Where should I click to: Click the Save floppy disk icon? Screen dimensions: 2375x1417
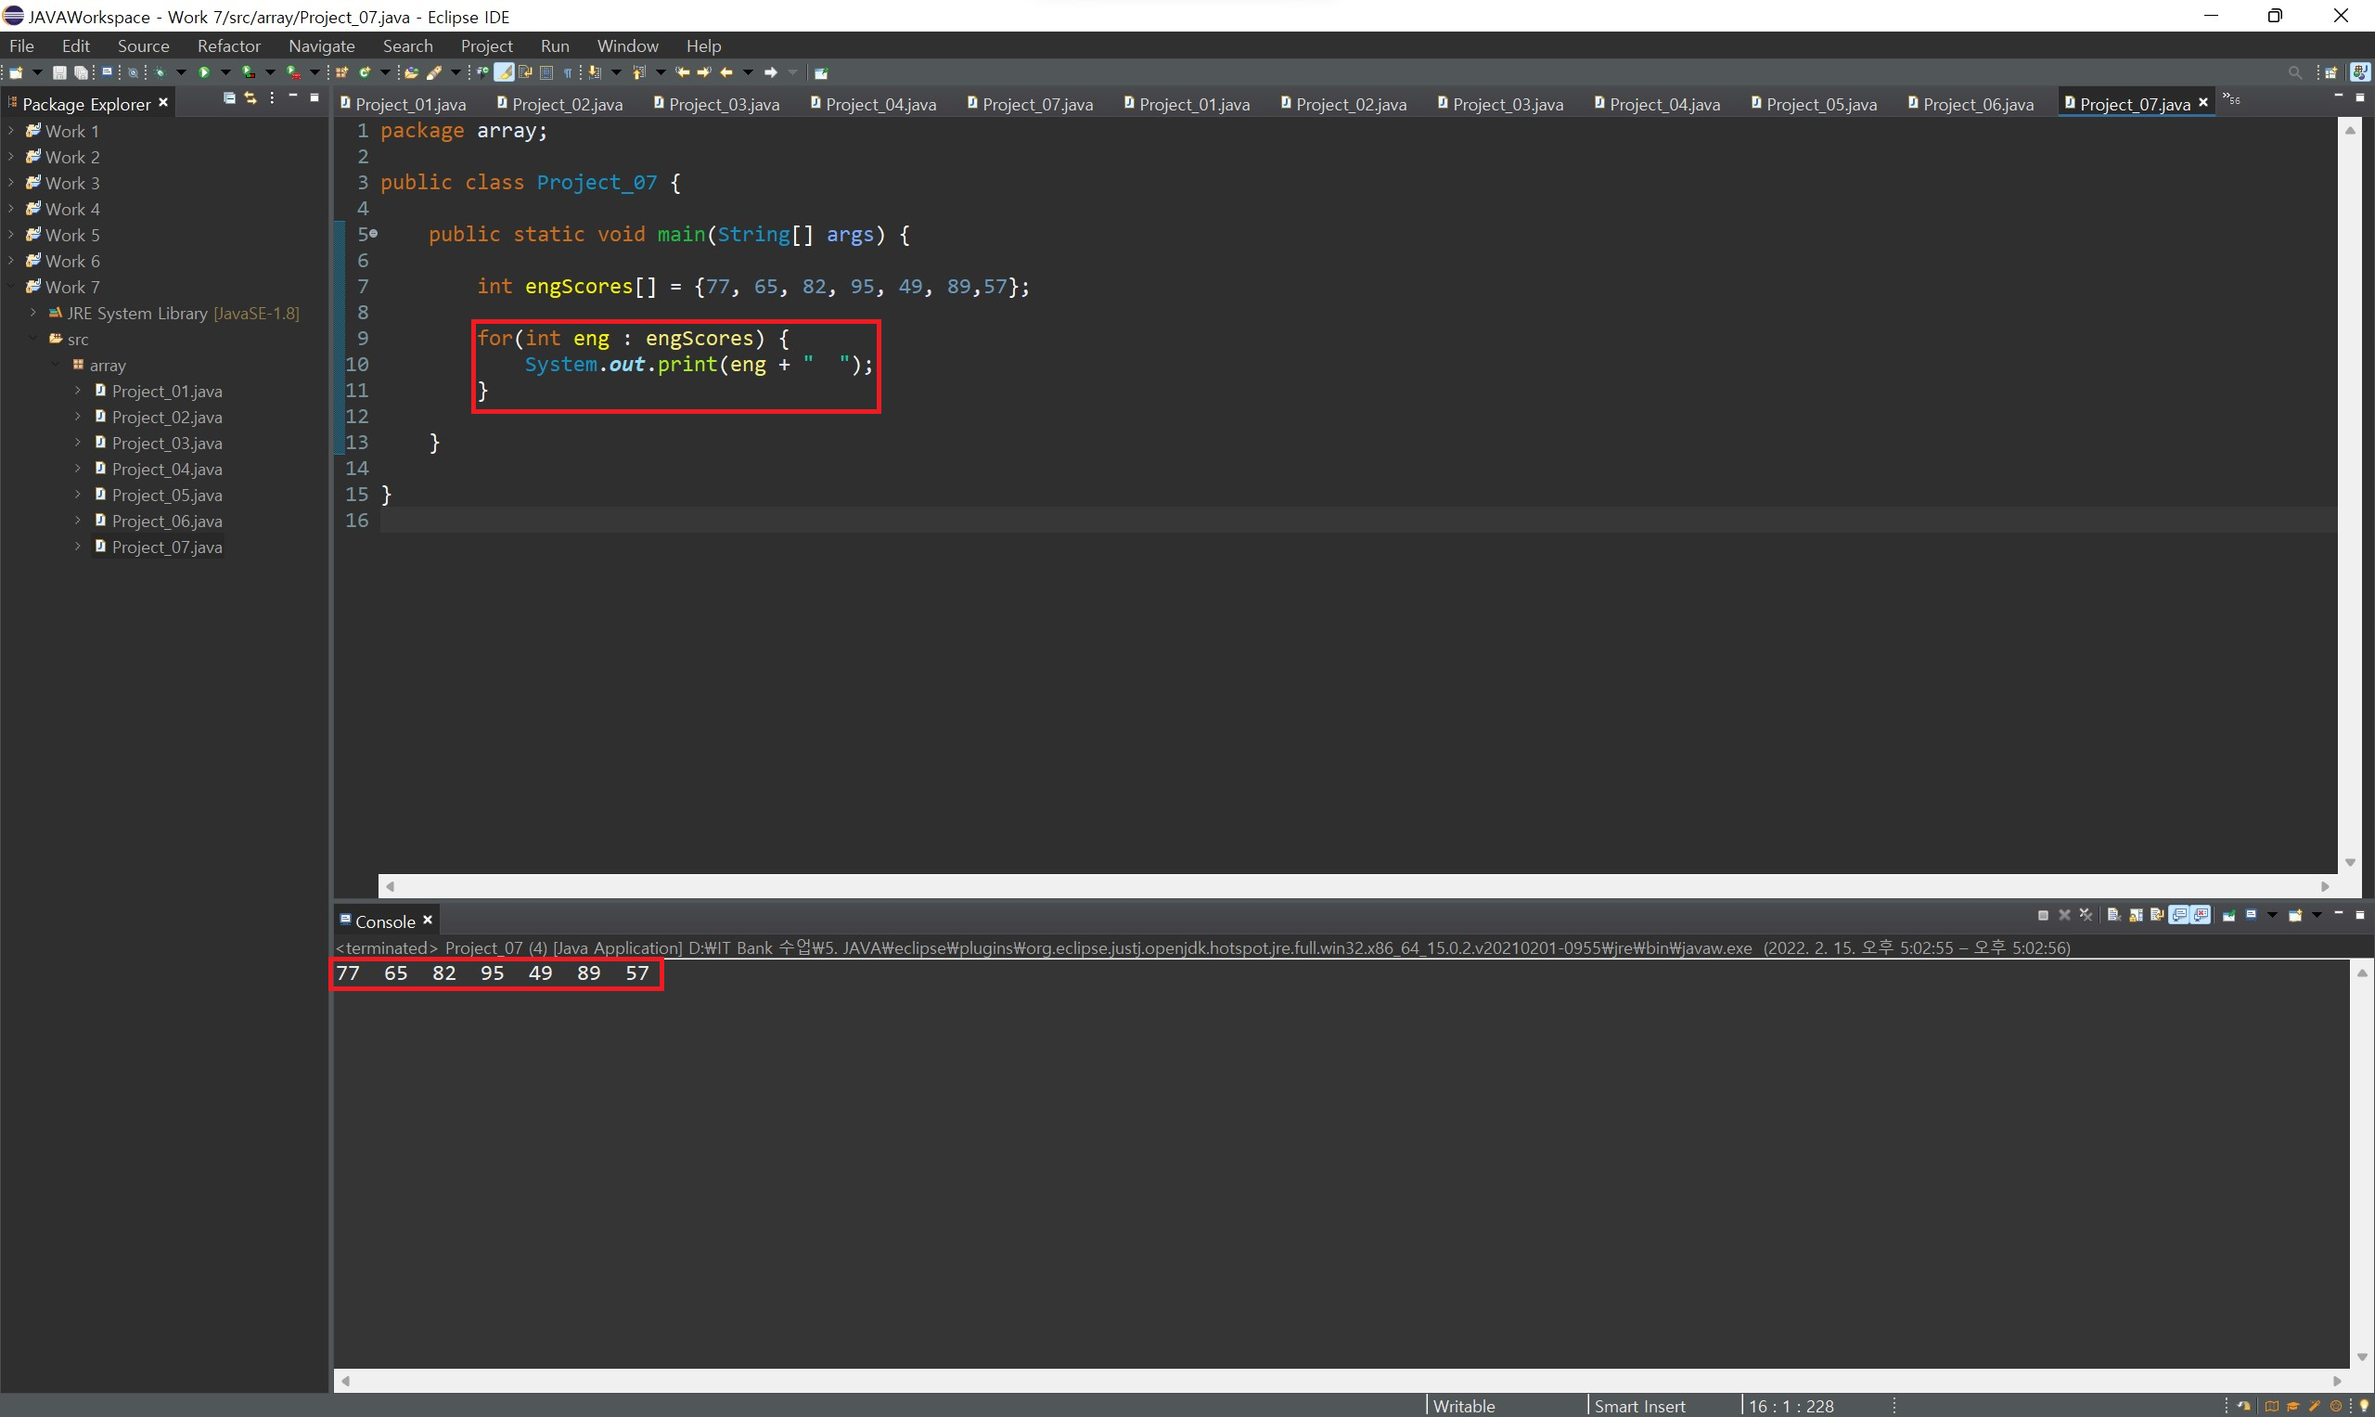tap(59, 72)
